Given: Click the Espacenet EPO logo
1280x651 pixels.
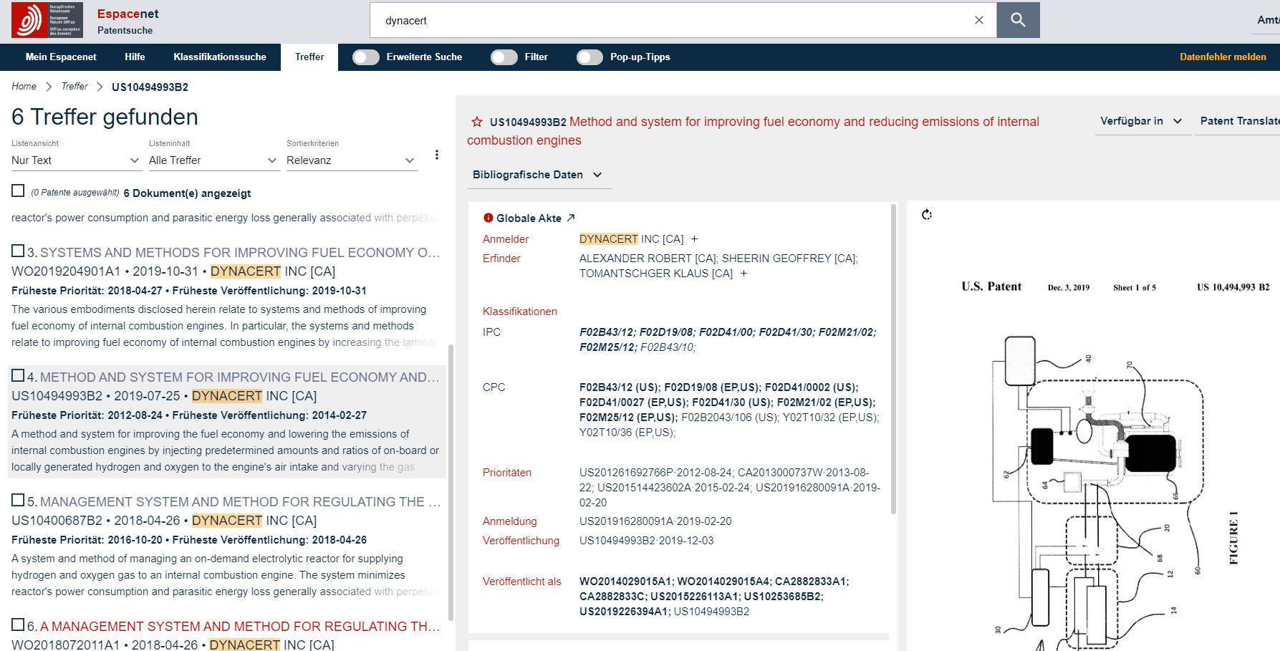Looking at the screenshot, I should (47, 20).
